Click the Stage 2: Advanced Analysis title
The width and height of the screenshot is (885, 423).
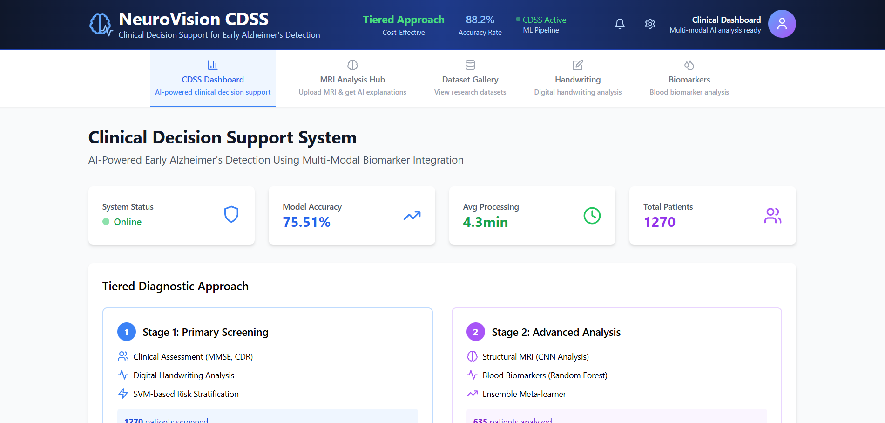click(x=556, y=332)
